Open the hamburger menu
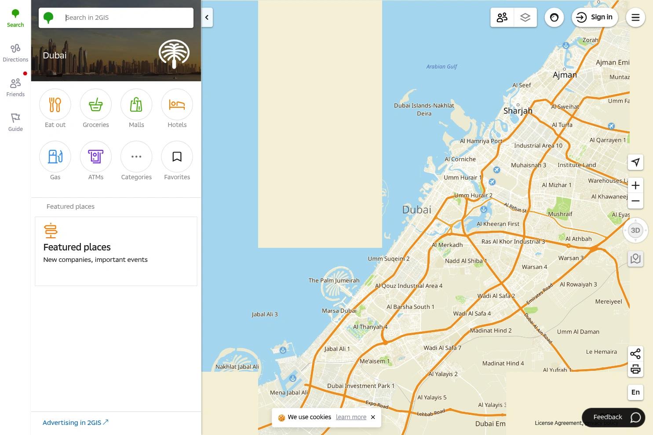 [x=635, y=17]
